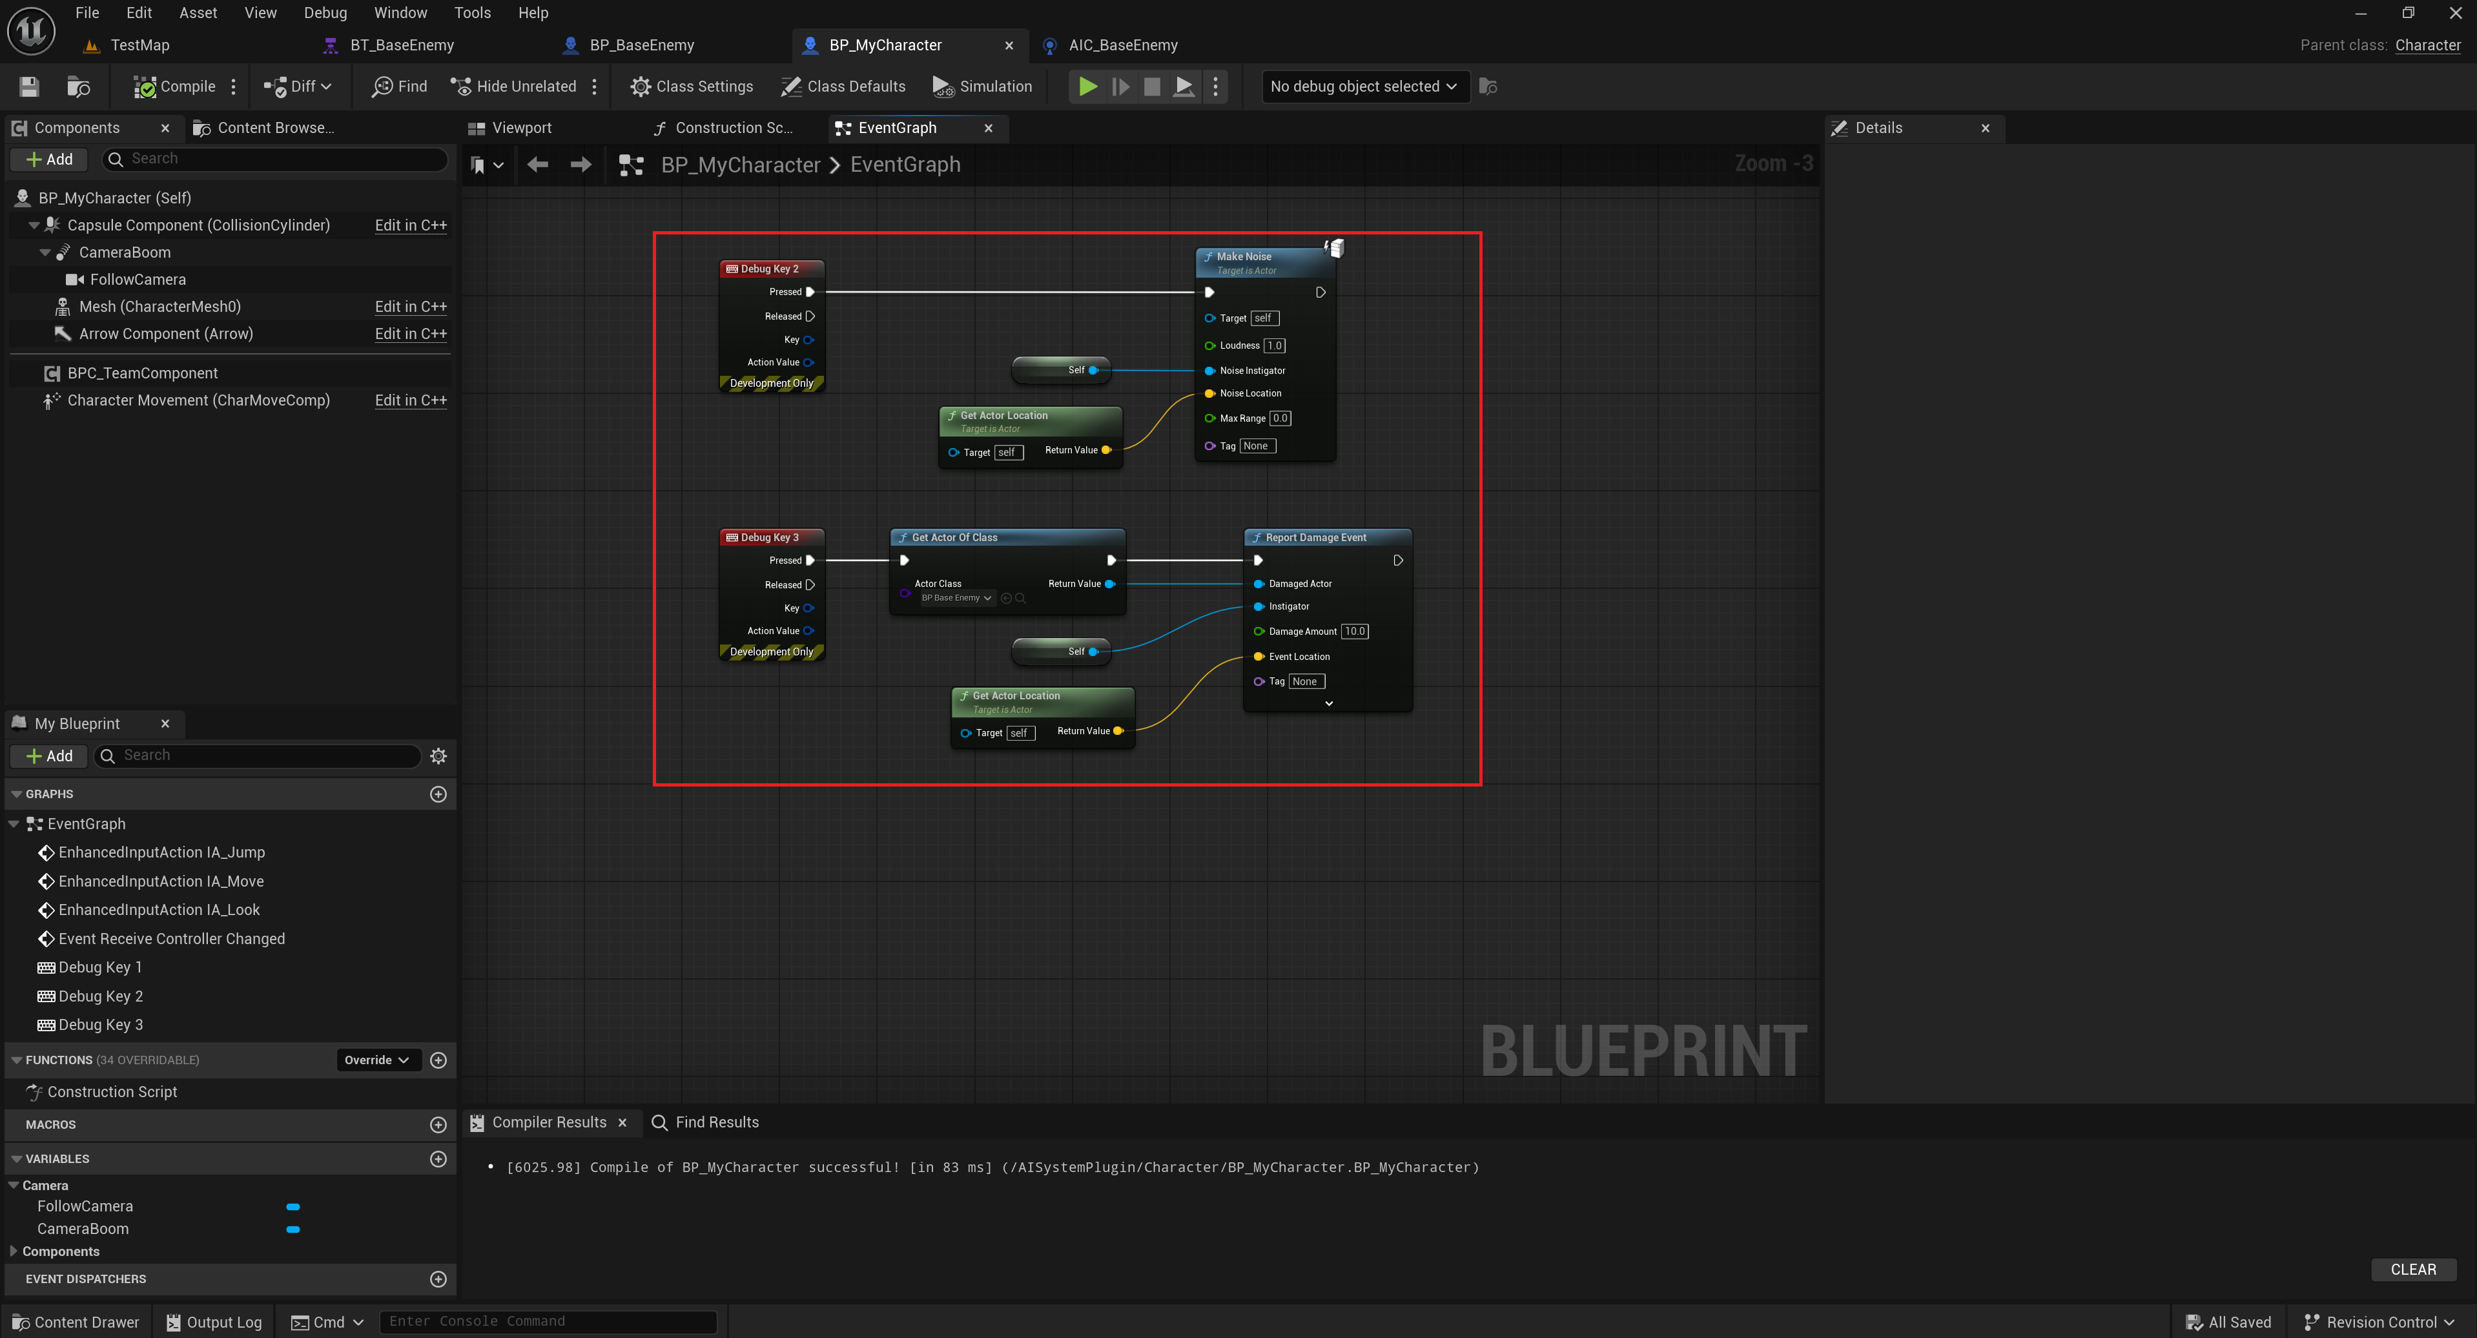Open the Find tool
The image size is (2477, 1338).
399,87
